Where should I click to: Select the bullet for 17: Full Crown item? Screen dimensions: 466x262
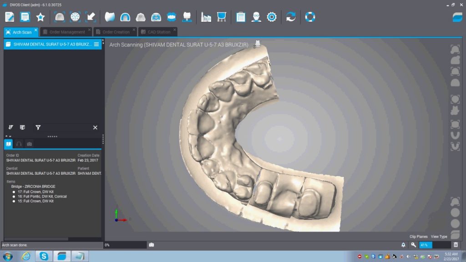coord(14,192)
